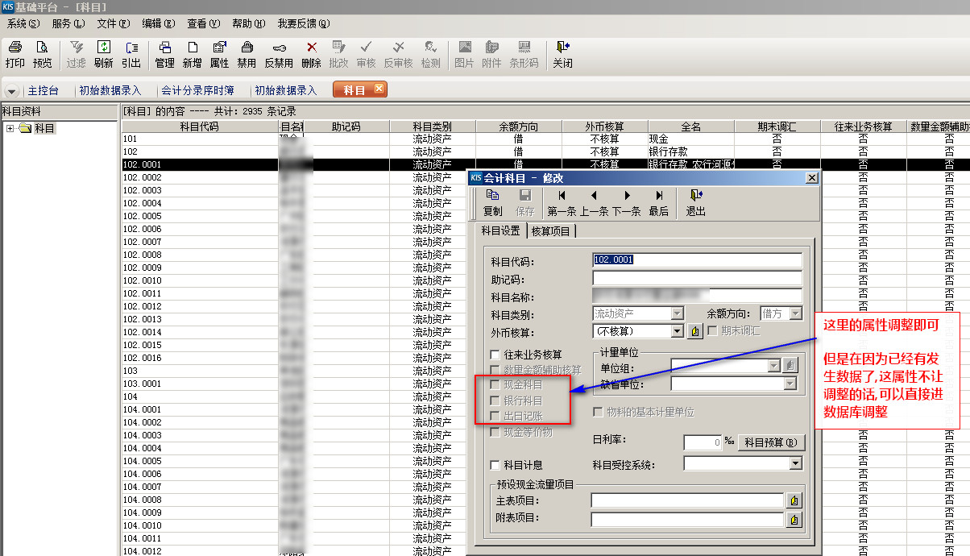
Task: Click the 删除 (Delete) toolbar icon
Action: (x=311, y=54)
